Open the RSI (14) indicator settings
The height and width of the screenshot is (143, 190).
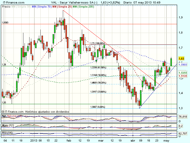(6, 133)
